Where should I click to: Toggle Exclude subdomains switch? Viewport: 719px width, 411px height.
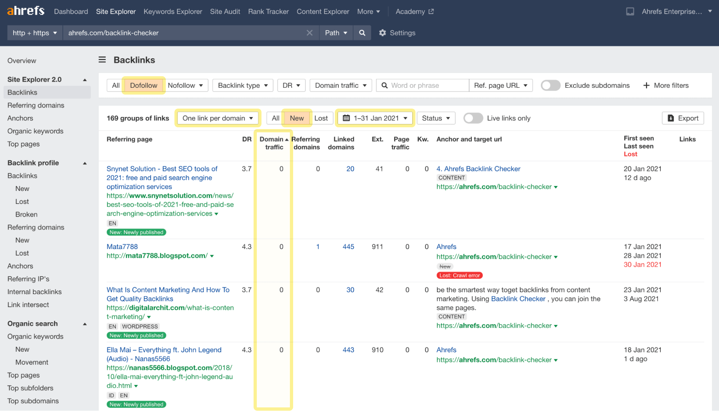pyautogui.click(x=550, y=85)
